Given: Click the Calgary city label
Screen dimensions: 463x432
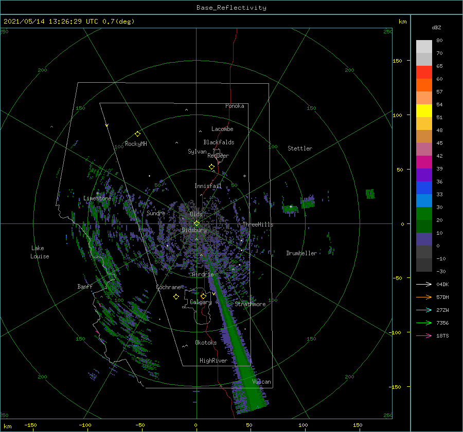Looking at the screenshot, I should point(201,302).
